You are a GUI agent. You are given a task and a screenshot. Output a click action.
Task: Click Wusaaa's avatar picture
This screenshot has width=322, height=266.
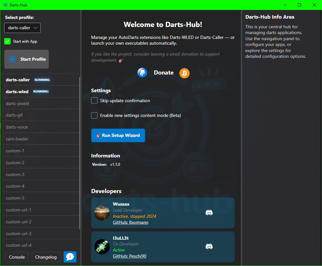[102, 213]
